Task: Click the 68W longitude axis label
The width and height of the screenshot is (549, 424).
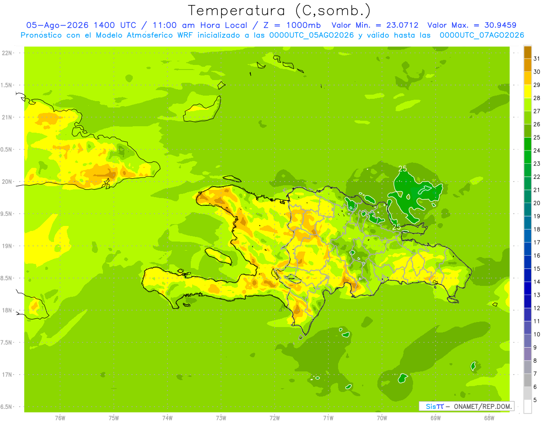Action: pyautogui.click(x=489, y=418)
